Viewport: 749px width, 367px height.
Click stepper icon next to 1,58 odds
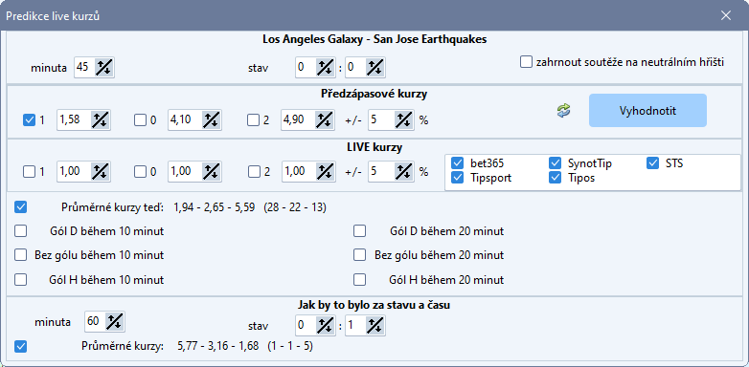(100, 120)
